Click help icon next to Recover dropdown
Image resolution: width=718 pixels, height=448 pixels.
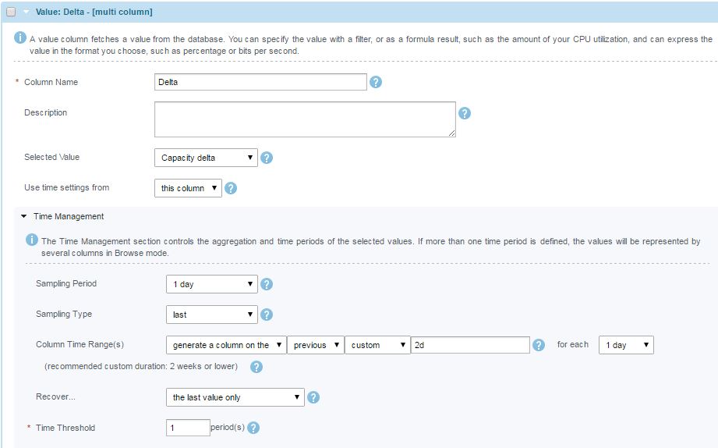(313, 397)
